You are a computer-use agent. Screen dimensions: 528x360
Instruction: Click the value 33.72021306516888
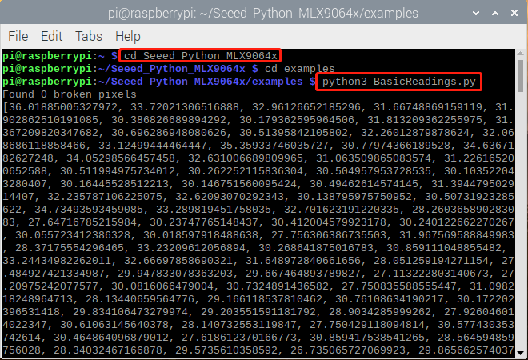click(185, 107)
